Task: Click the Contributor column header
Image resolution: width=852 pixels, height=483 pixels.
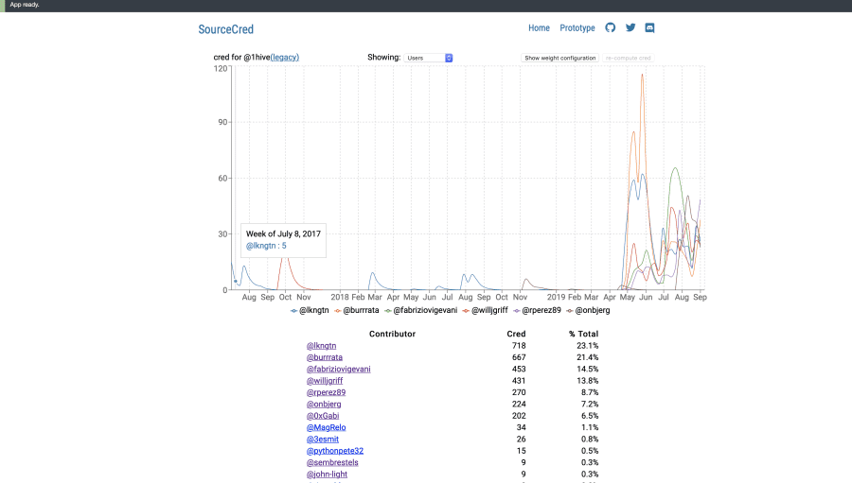Action: 392,334
